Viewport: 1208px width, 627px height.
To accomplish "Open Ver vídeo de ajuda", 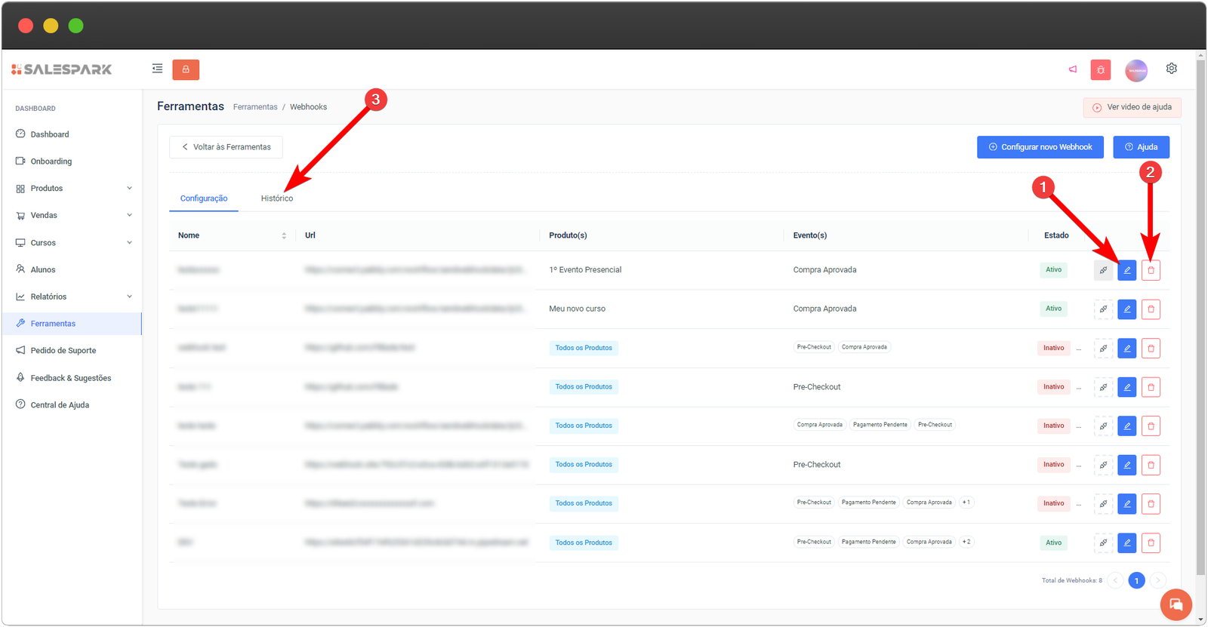I will pyautogui.click(x=1132, y=107).
